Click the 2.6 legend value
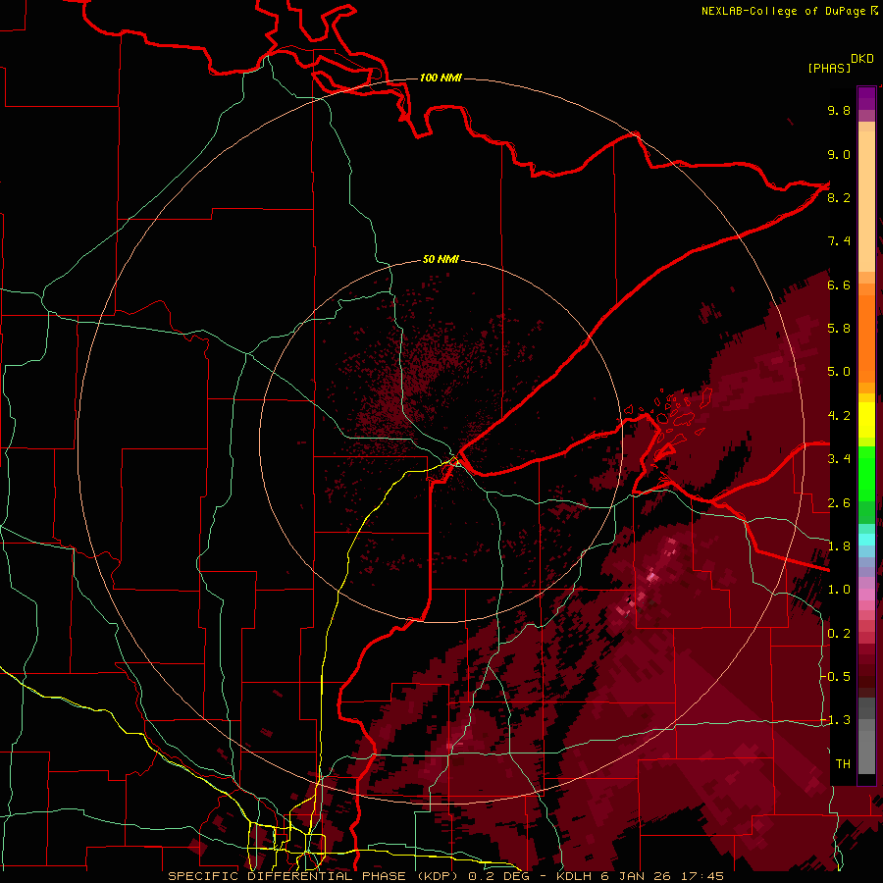The image size is (883, 883). (x=839, y=503)
